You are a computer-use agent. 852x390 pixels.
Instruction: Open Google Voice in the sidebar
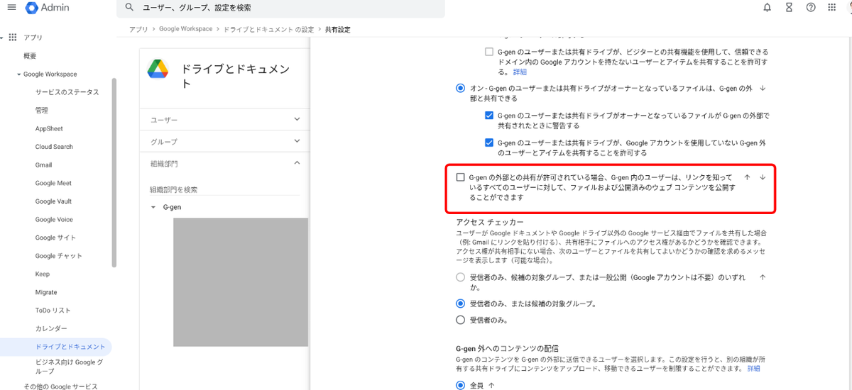pos(54,220)
